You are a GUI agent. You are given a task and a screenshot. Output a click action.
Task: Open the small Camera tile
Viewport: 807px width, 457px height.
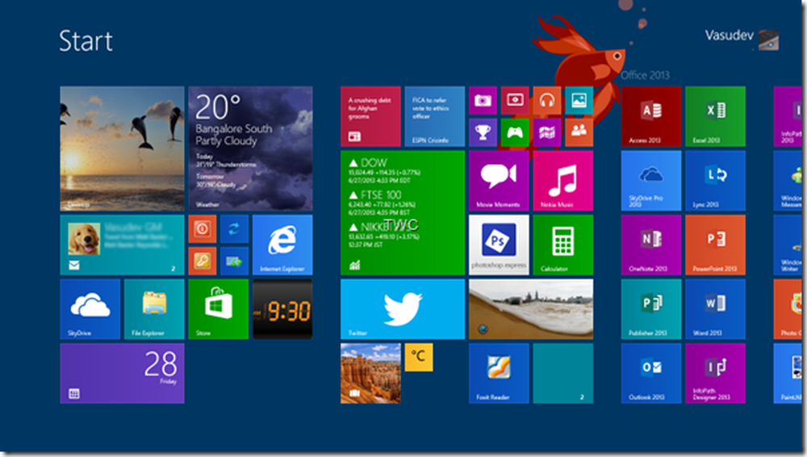[483, 100]
